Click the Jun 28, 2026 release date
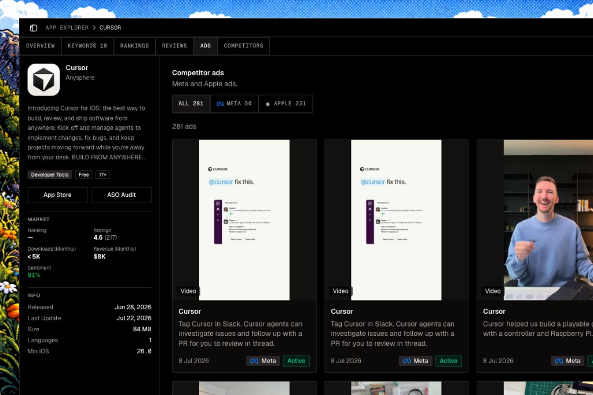 pos(133,307)
